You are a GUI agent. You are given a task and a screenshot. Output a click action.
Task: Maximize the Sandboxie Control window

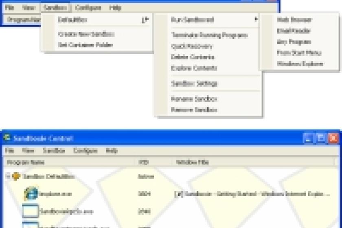[321, 138]
